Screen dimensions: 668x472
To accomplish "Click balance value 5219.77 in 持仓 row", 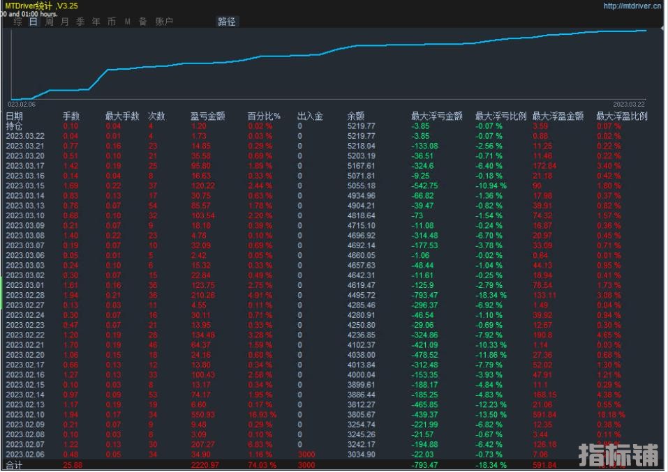I will (362, 126).
